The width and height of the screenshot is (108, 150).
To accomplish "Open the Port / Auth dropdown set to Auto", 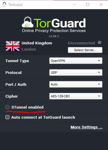I will point(76,84).
